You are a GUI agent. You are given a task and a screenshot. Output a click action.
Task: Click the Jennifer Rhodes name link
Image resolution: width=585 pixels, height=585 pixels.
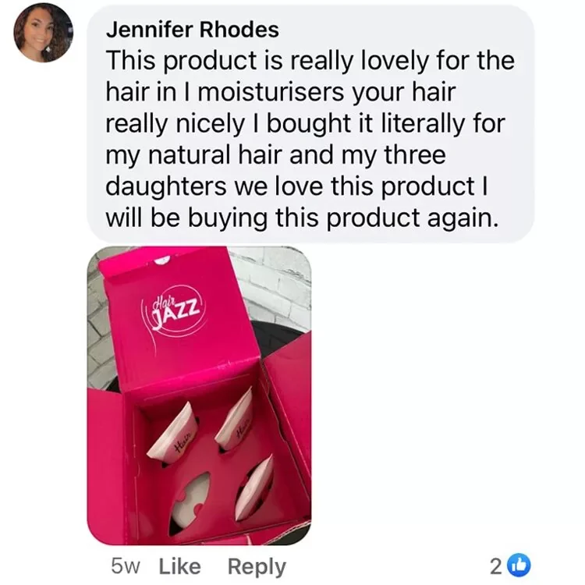pos(193,30)
